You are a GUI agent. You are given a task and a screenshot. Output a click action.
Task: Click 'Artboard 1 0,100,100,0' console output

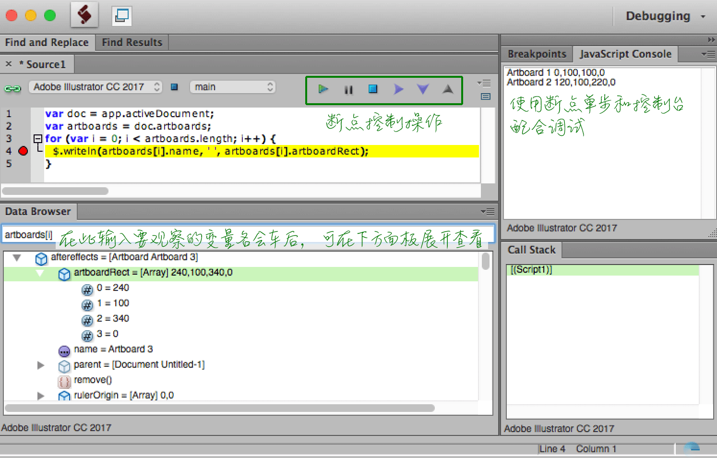point(556,72)
